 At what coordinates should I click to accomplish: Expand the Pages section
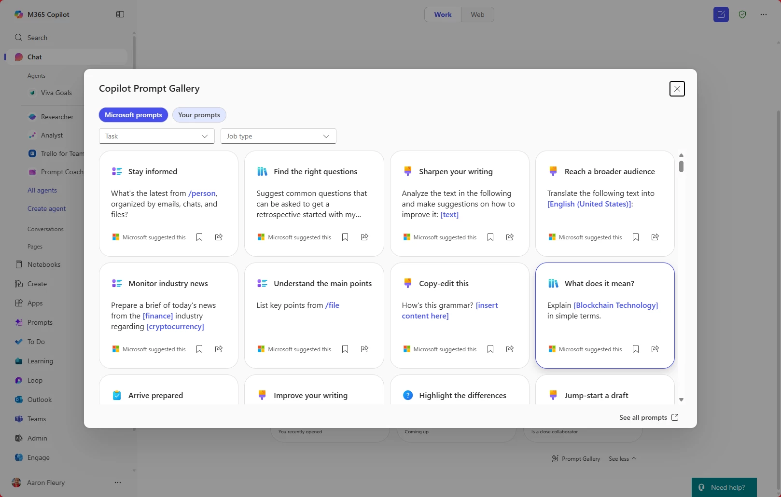click(35, 247)
